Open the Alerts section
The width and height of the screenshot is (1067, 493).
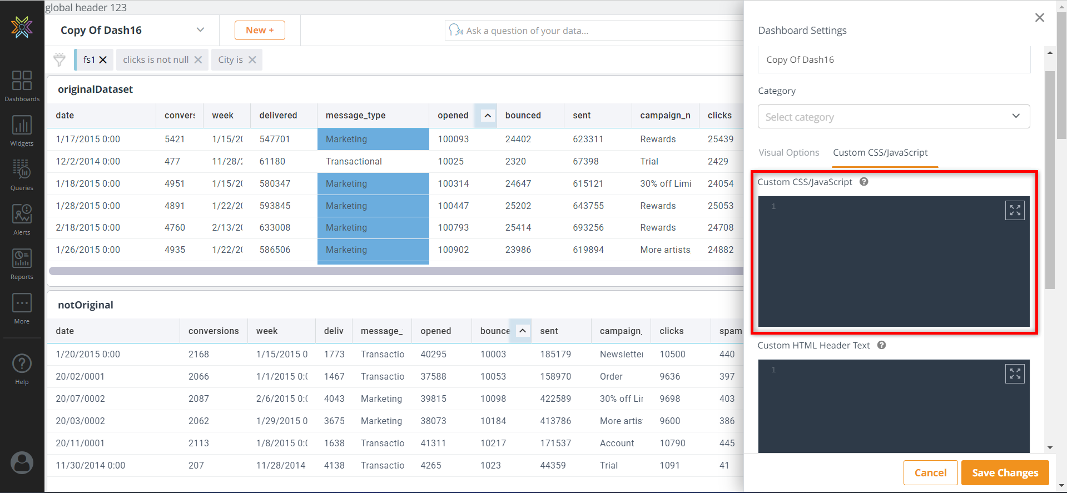click(22, 219)
